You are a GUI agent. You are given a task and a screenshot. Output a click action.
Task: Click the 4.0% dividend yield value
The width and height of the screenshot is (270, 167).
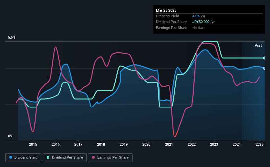point(196,16)
